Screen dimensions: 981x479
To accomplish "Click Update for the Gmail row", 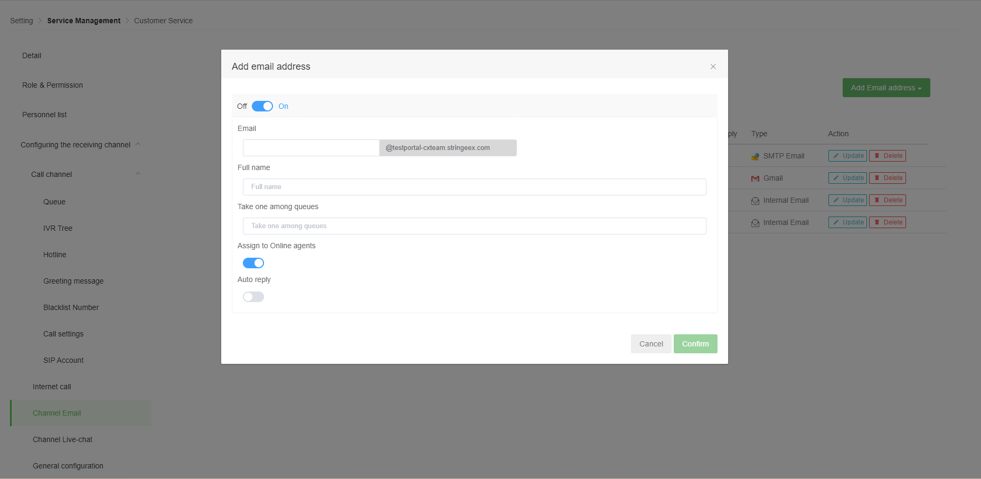I will [847, 178].
